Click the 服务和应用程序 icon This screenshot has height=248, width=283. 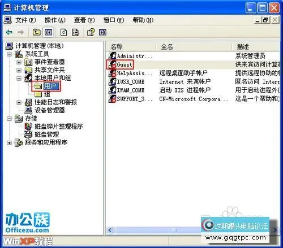coord(19,142)
